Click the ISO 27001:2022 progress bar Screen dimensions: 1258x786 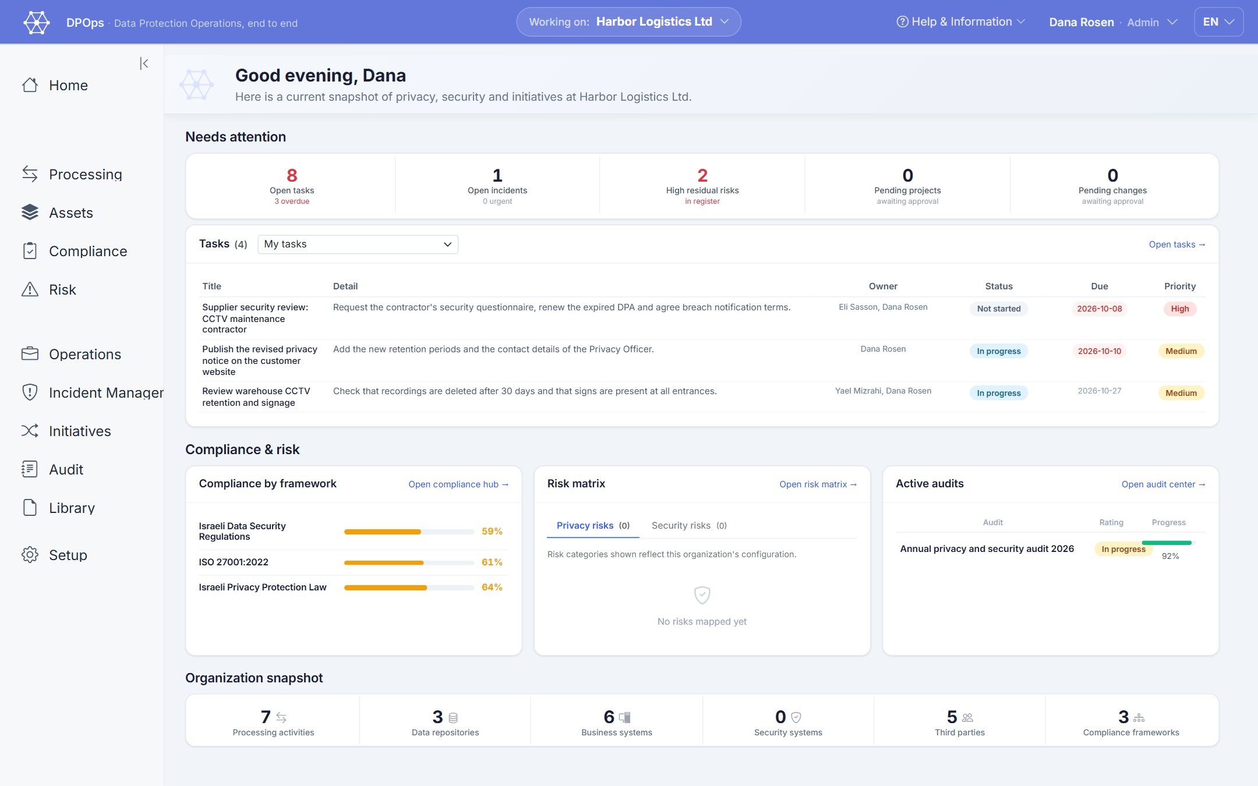tap(409, 562)
